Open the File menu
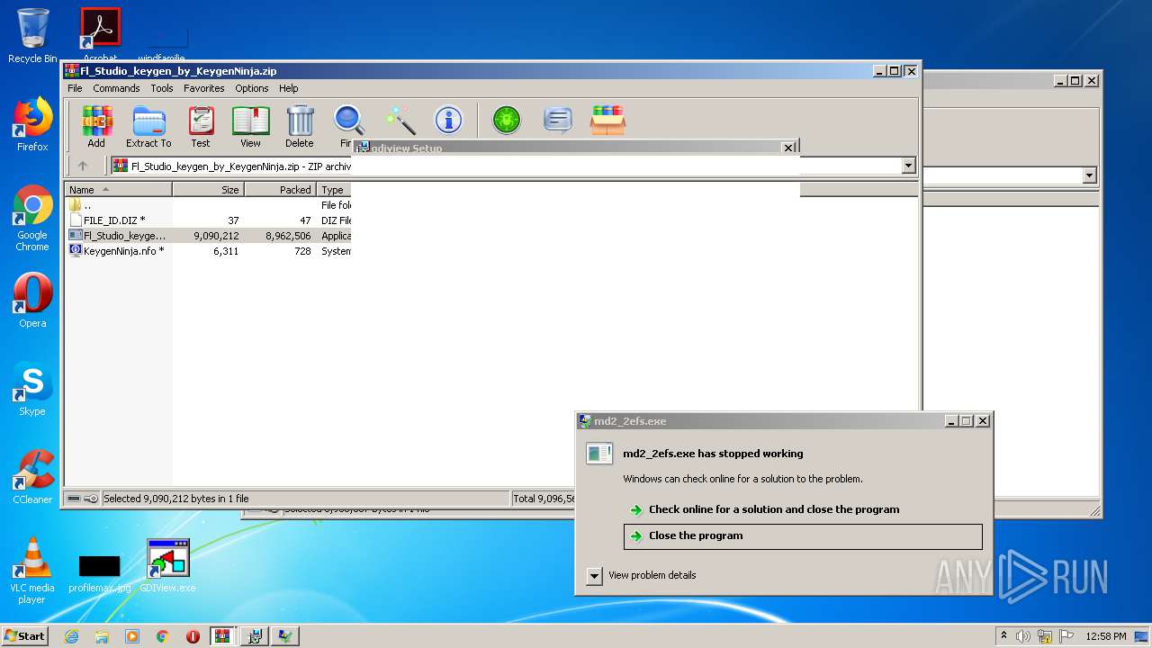The height and width of the screenshot is (648, 1152). click(x=75, y=88)
